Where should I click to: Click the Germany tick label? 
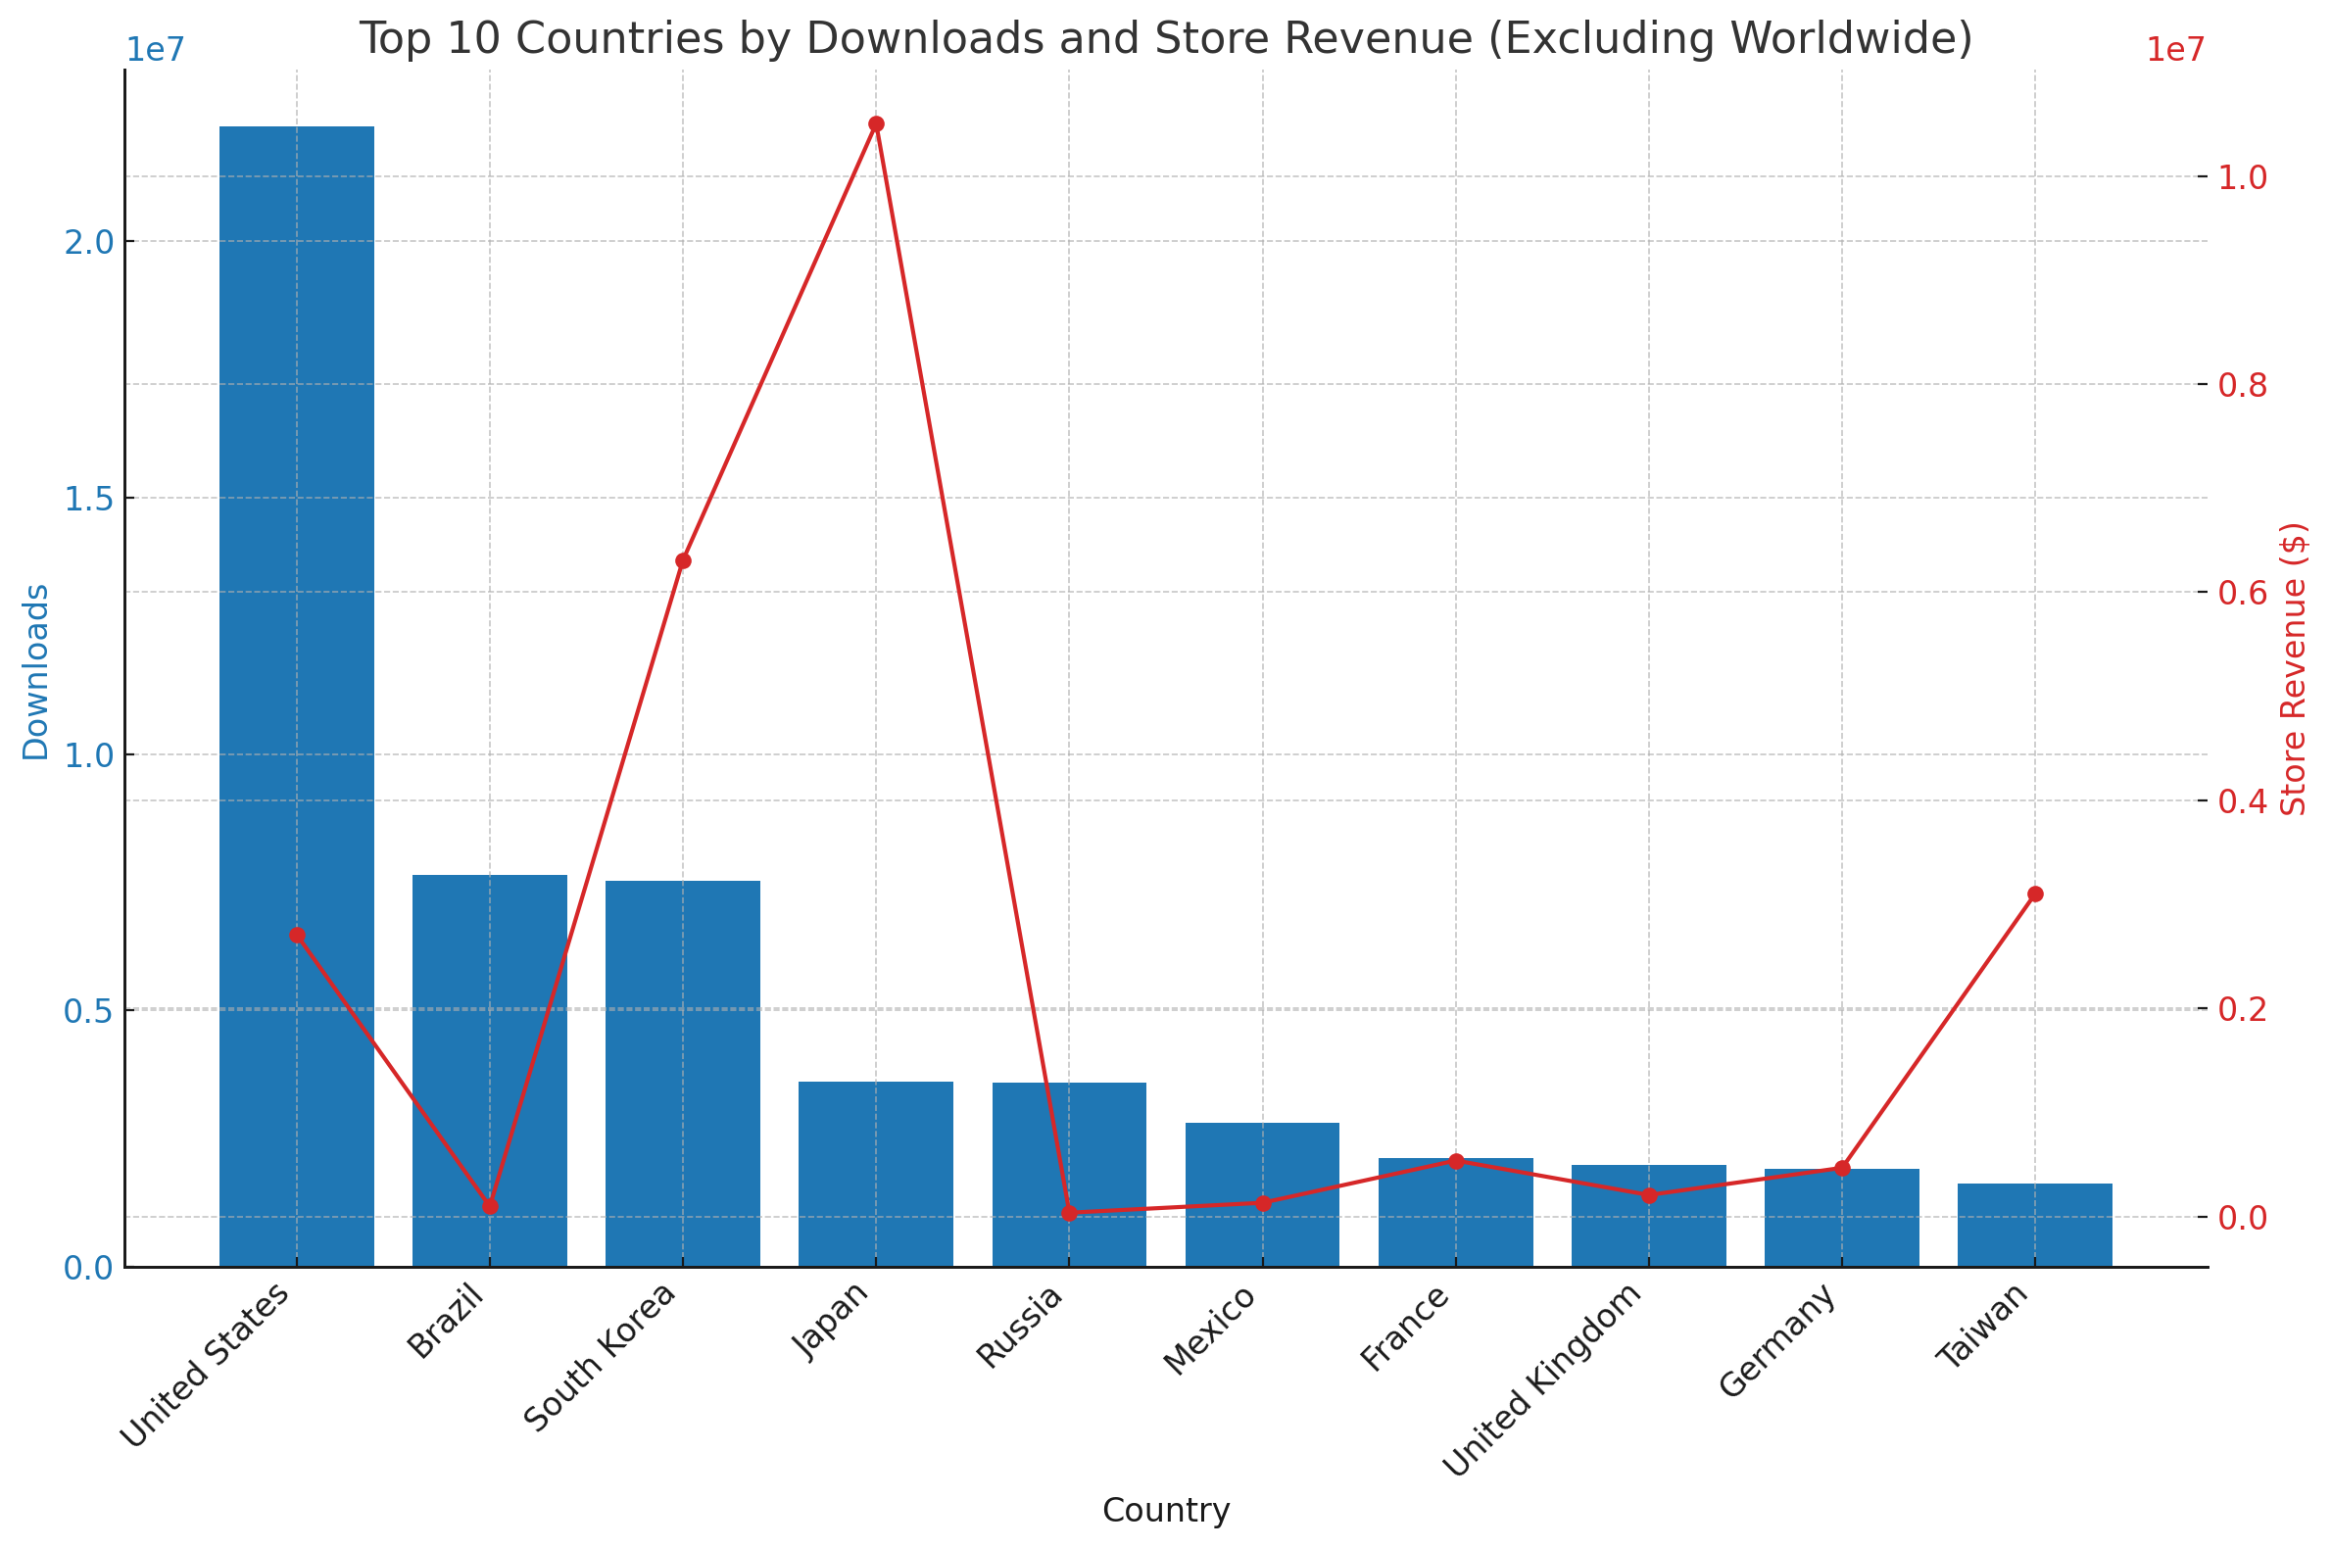pos(1777,1340)
